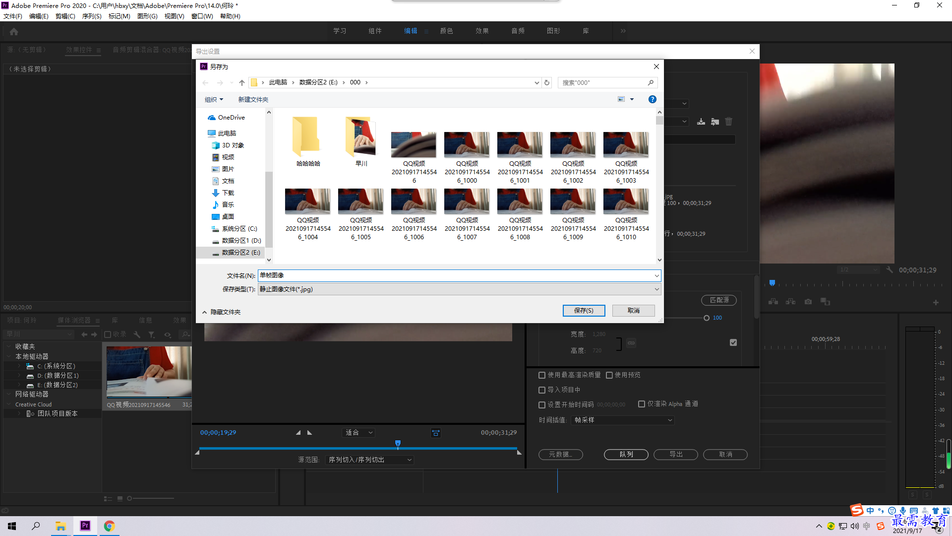
Task: Click the up-directory arrow in Save As dialog
Action: click(x=242, y=82)
